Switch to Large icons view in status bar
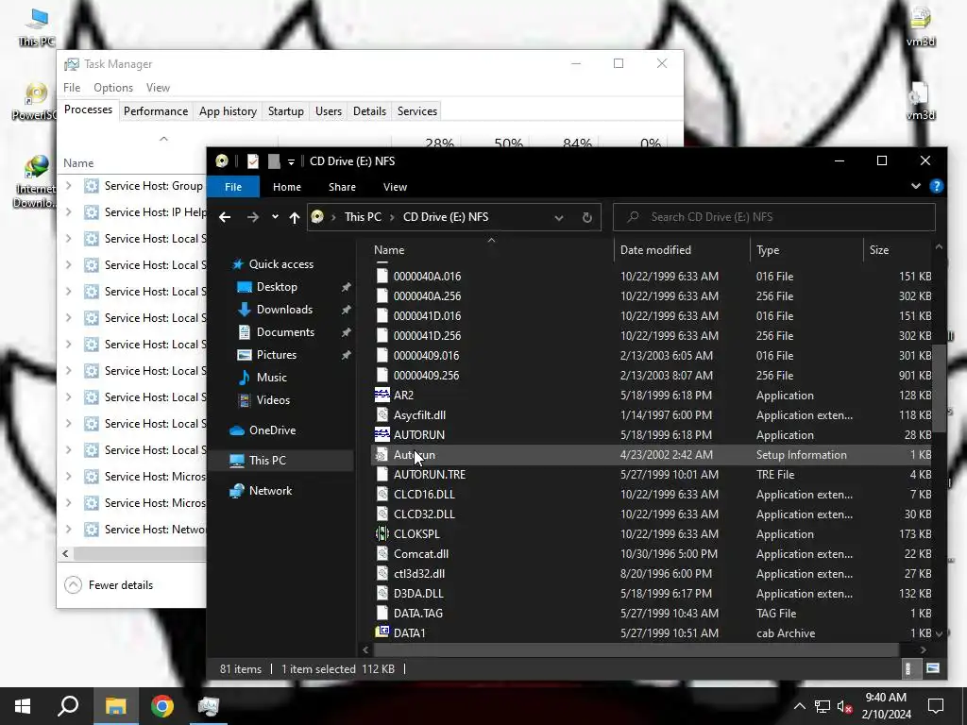 point(933,668)
